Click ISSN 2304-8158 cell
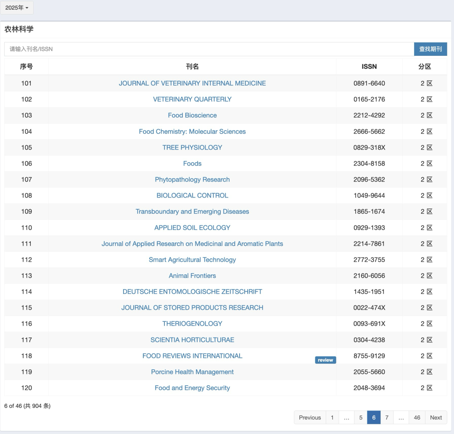 click(369, 163)
